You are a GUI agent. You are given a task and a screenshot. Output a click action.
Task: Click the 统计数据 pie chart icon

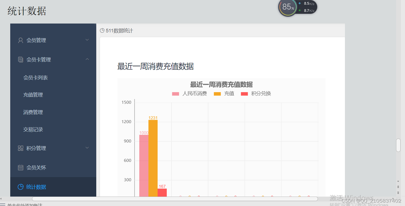(20, 187)
